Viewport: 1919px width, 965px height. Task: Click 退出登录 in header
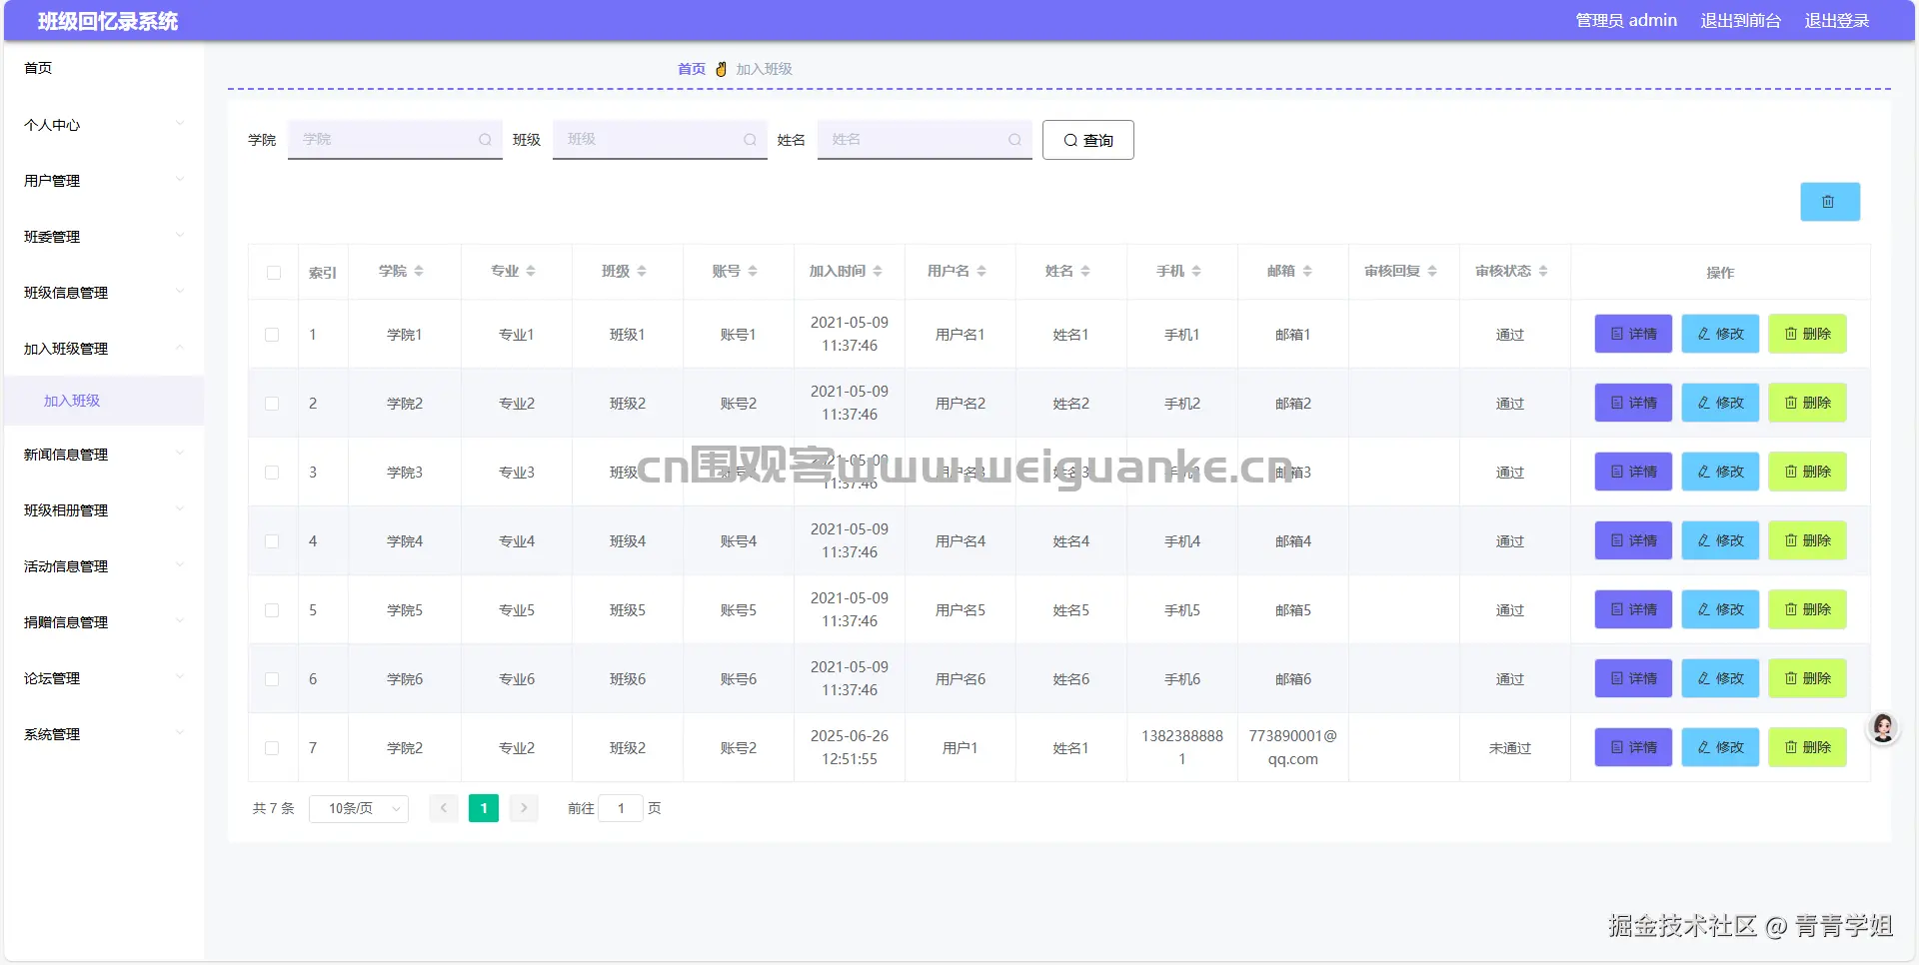pyautogui.click(x=1836, y=20)
